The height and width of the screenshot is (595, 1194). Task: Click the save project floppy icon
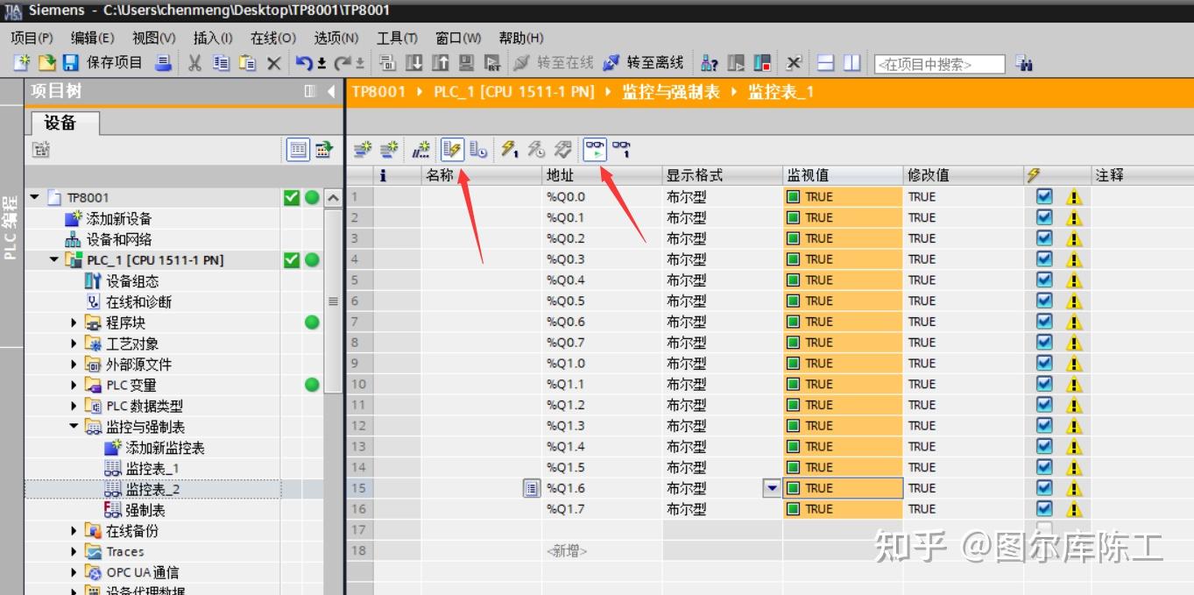point(71,63)
